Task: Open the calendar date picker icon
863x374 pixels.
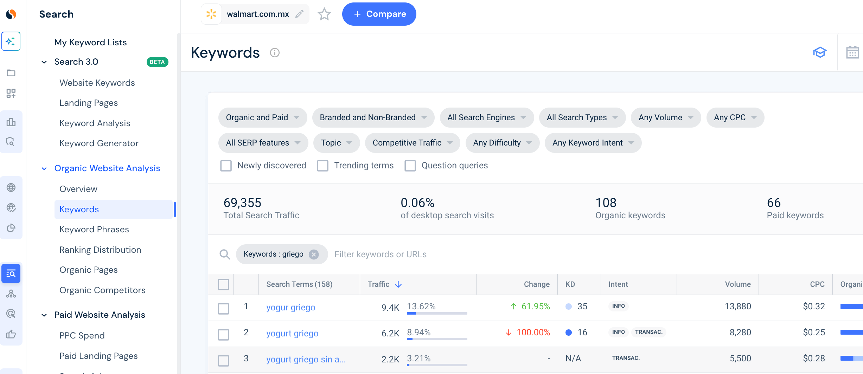Action: (852, 52)
